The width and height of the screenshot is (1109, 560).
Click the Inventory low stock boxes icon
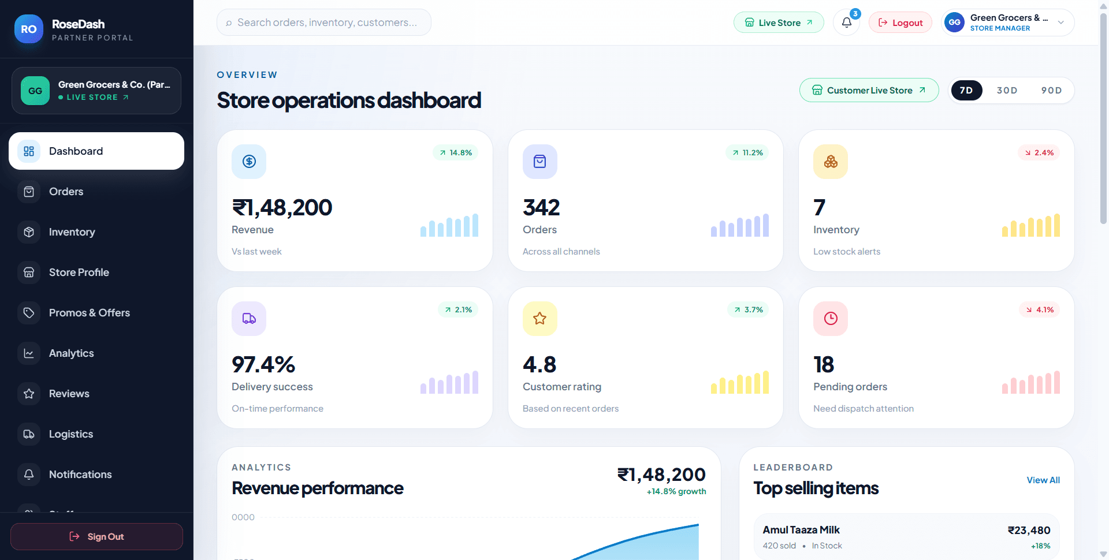[x=831, y=162]
